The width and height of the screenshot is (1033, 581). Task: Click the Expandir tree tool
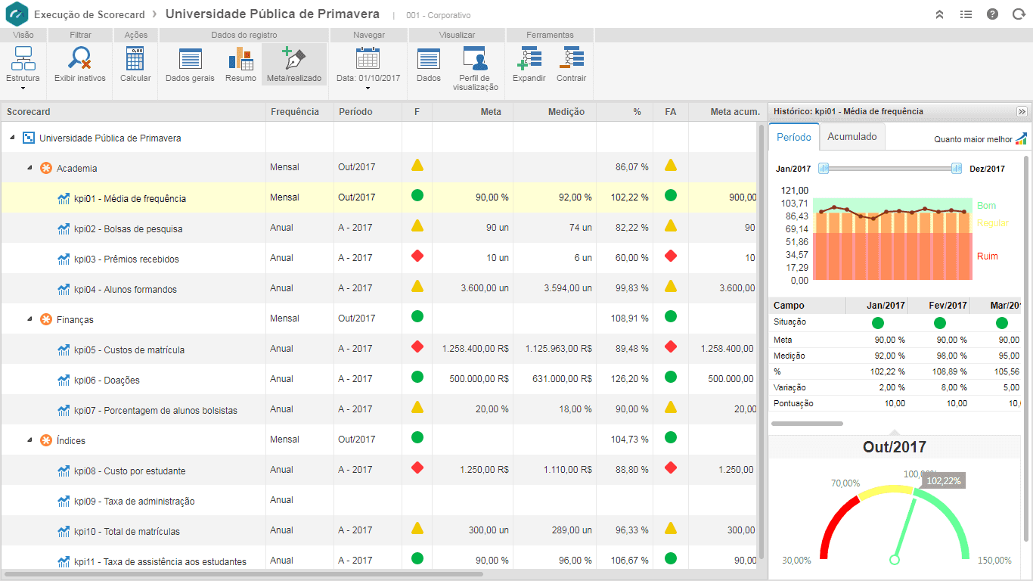pyautogui.click(x=529, y=64)
